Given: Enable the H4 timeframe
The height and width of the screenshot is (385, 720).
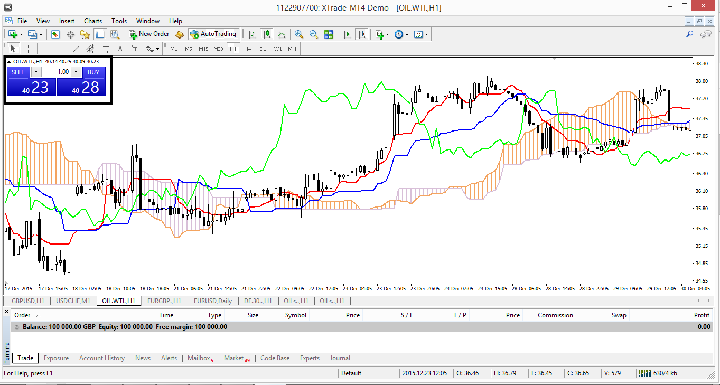Looking at the screenshot, I should click(248, 49).
